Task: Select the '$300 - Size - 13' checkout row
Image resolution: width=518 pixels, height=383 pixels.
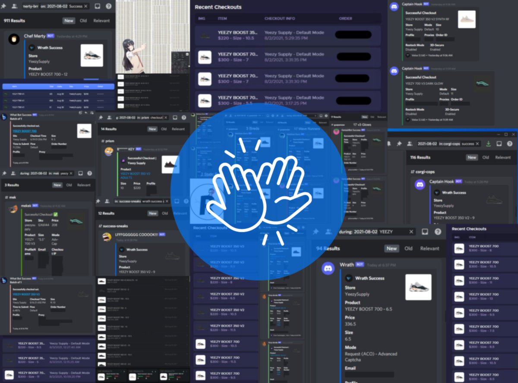Action: pyautogui.click(x=485, y=296)
